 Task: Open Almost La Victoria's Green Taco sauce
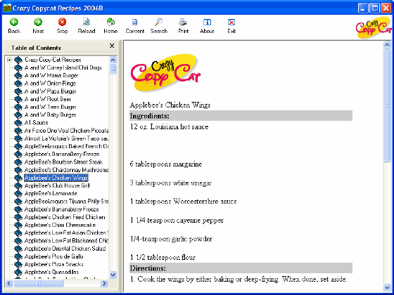pyautogui.click(x=66, y=138)
